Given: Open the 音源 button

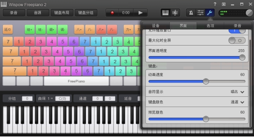Looking at the screenshot, I should (x=38, y=13).
